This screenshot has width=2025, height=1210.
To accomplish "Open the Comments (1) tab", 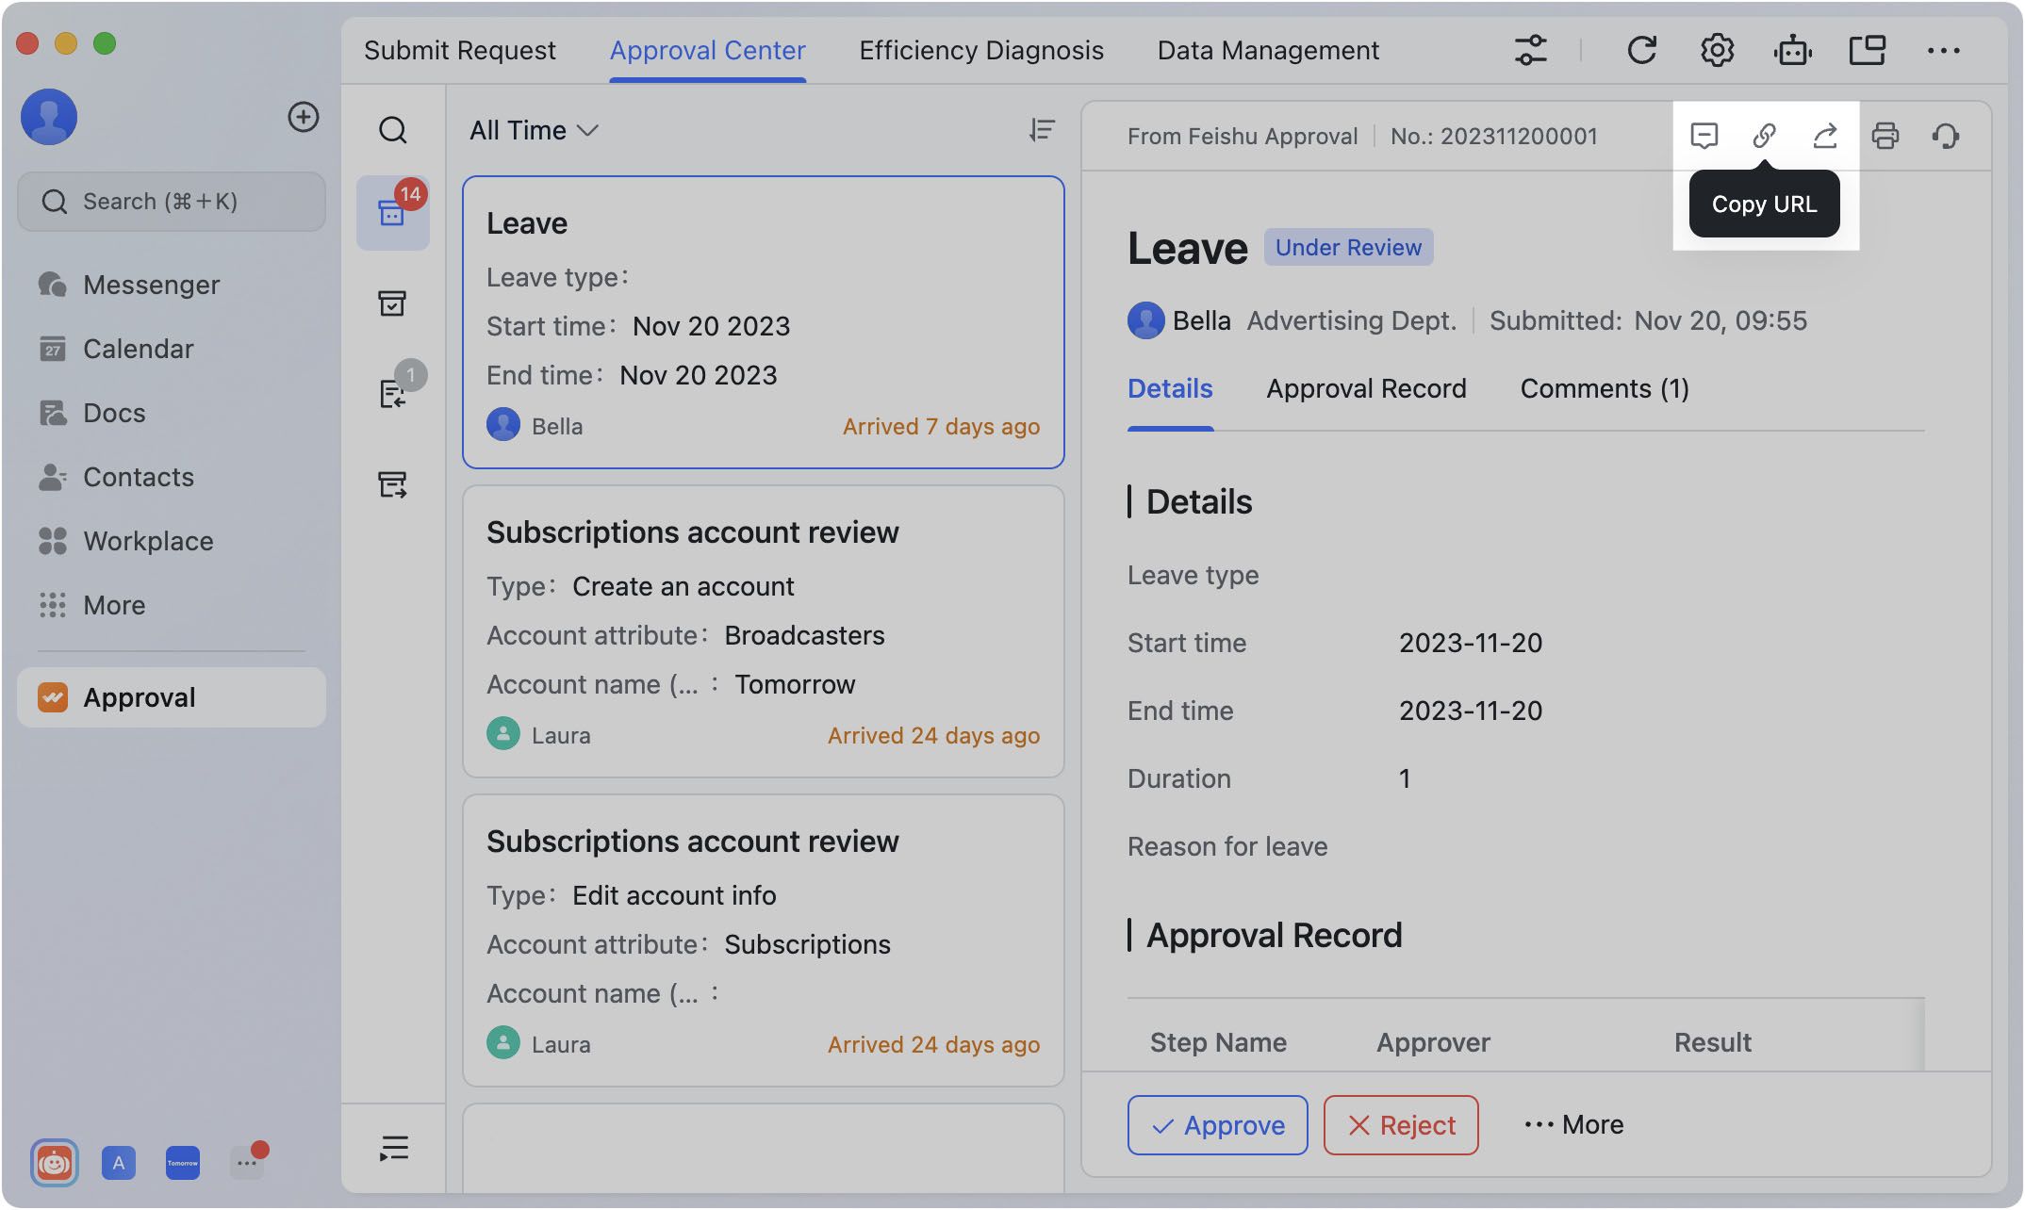I will point(1604,388).
